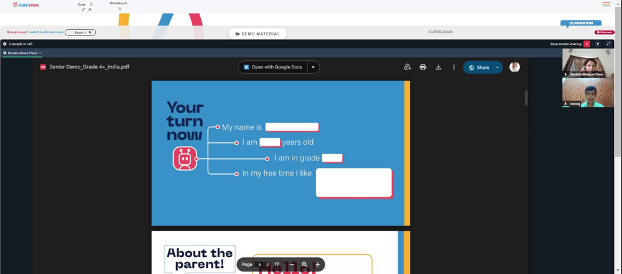
Task: Print the PDF document
Action: 423,67
